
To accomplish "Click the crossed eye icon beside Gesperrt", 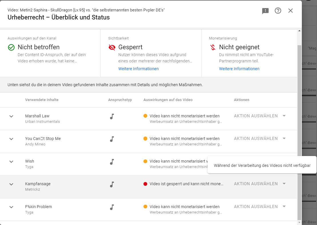I will tap(112, 48).
